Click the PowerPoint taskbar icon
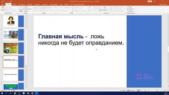This screenshot has width=169, height=95. pos(32,93)
